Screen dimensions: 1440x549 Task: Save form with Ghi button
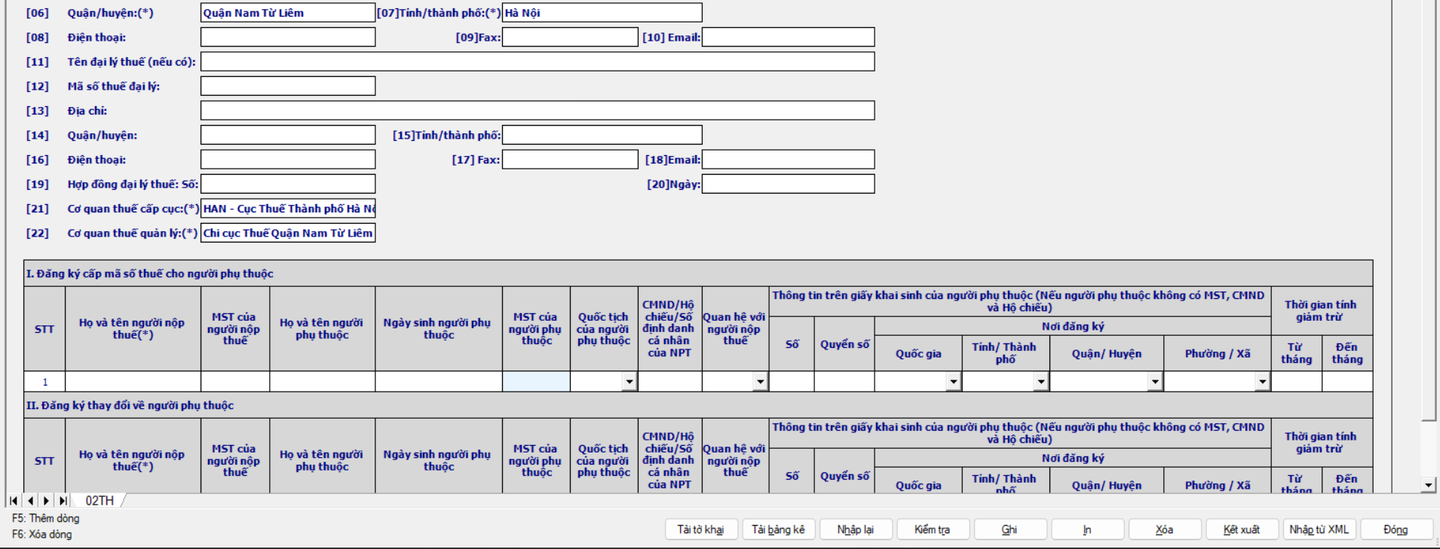[x=1010, y=529]
